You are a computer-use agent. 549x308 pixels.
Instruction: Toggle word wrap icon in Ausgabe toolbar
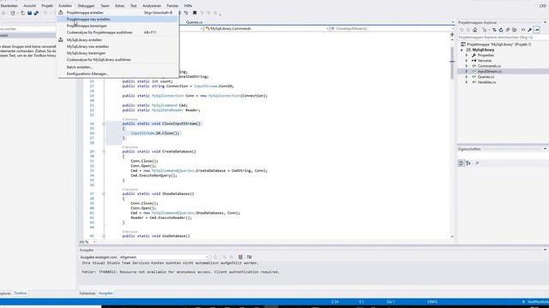click(x=249, y=257)
